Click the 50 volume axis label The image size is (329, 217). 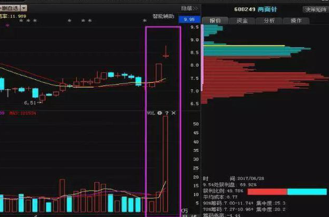point(195,124)
